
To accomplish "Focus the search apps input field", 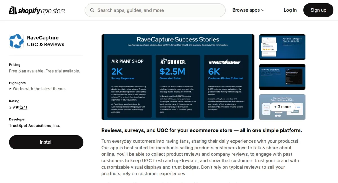I will tap(155, 10).
